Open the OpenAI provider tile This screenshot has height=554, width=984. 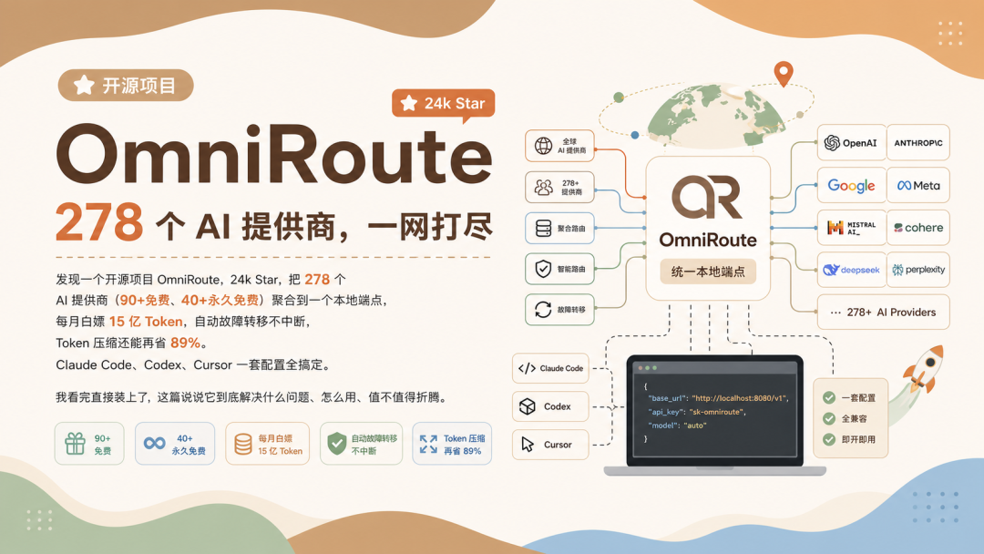(851, 142)
